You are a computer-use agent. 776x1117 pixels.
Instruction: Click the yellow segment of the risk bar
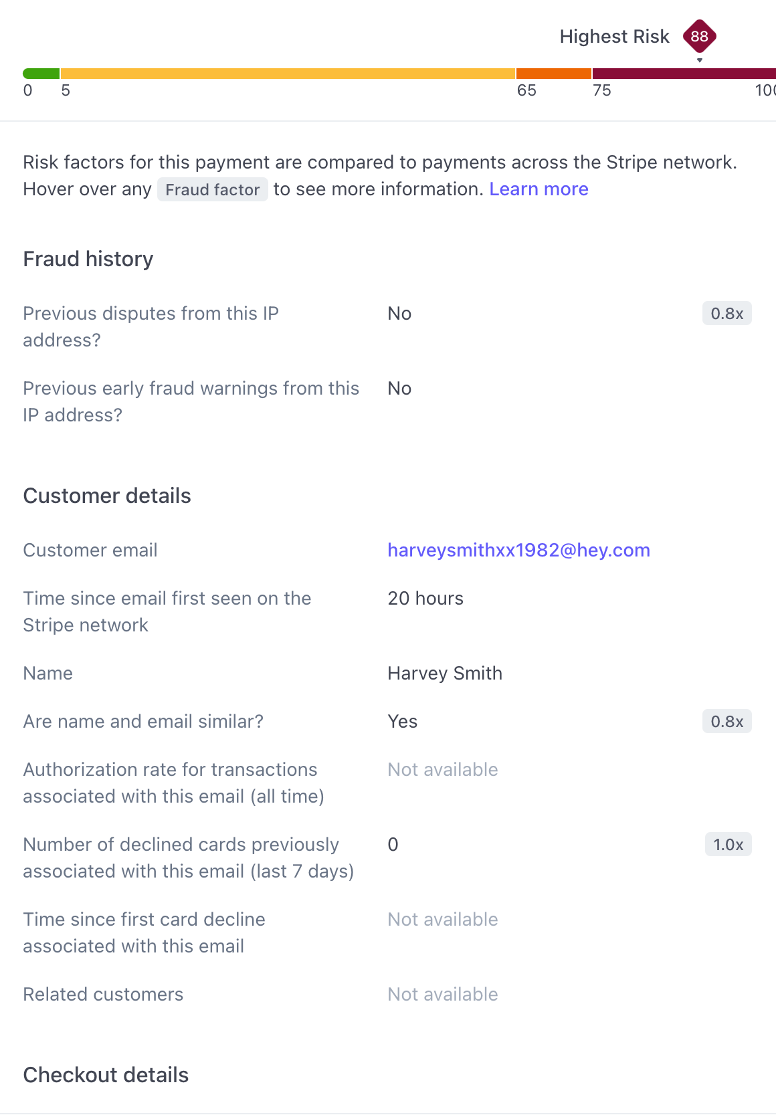pyautogui.click(x=288, y=74)
